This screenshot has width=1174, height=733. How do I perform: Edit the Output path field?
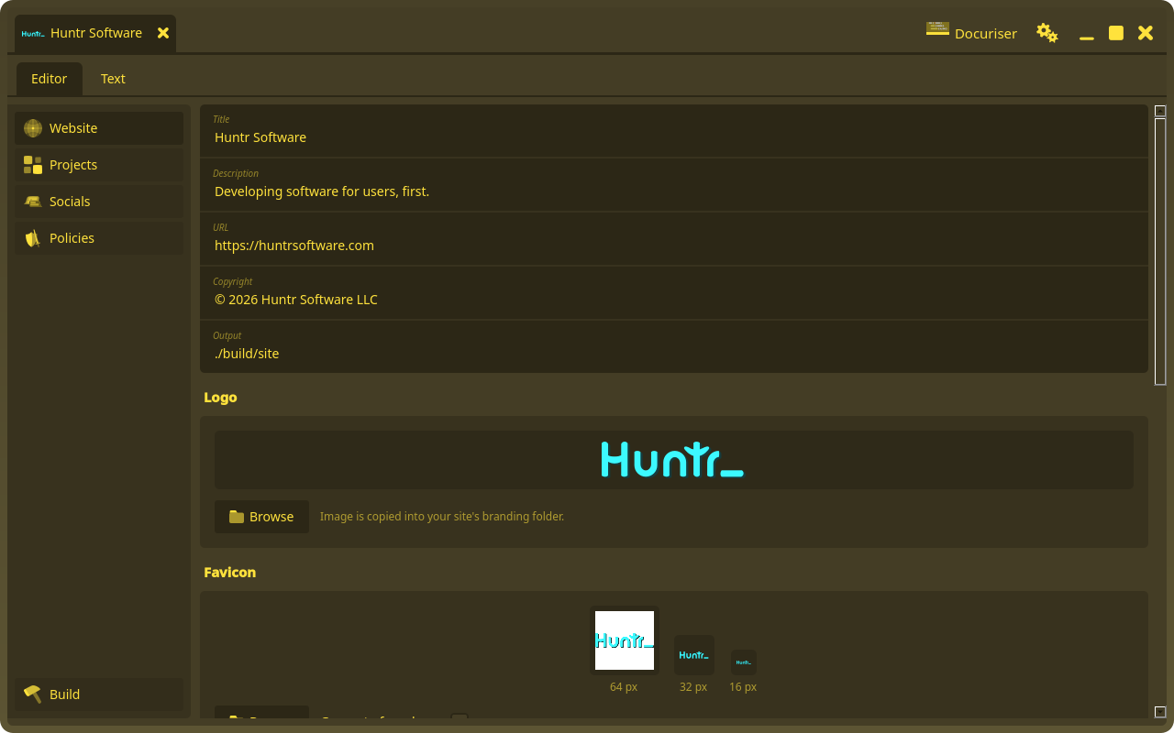(x=674, y=346)
